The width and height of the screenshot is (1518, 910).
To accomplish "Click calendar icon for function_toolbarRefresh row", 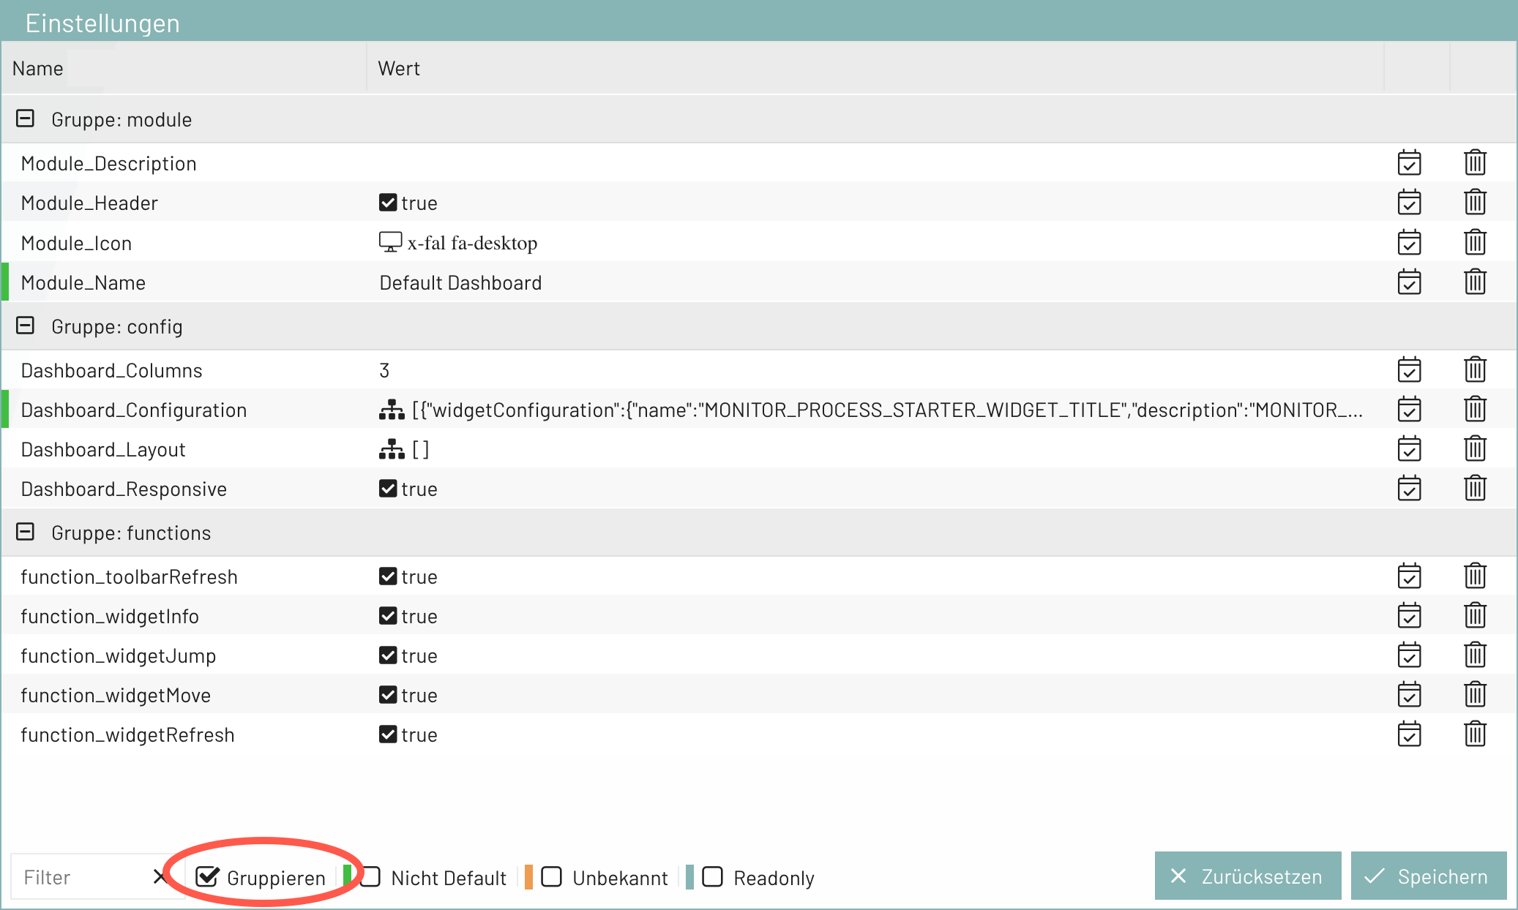I will pos(1409,576).
